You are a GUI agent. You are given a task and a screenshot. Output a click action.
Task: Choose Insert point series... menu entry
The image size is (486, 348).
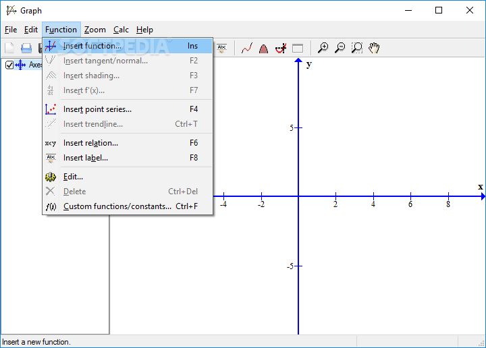coord(128,109)
